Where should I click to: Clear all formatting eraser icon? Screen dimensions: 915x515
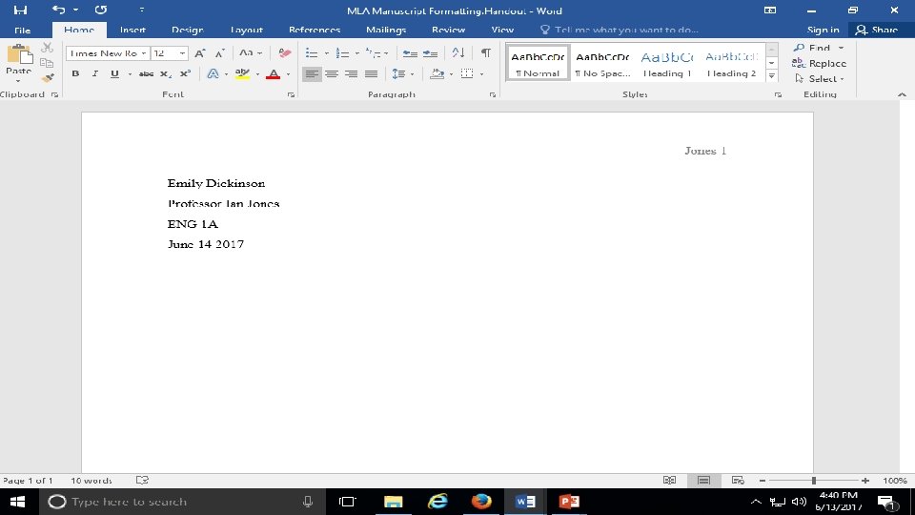(284, 53)
